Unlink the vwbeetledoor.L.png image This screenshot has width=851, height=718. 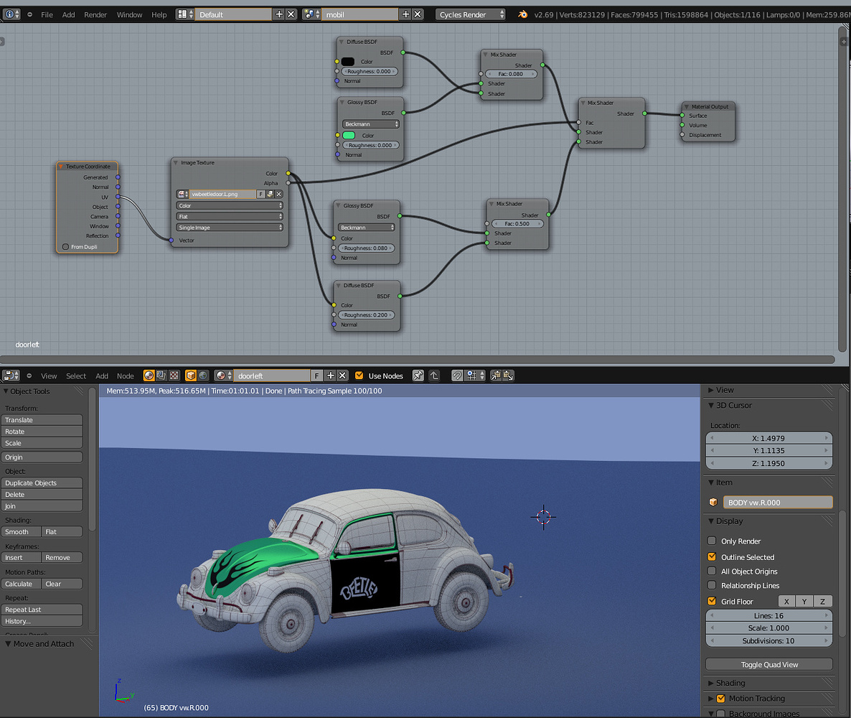(x=279, y=194)
